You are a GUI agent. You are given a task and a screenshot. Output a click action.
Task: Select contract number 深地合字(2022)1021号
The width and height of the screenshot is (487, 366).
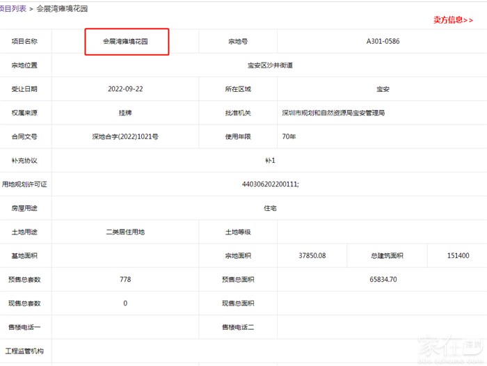pyautogui.click(x=125, y=137)
